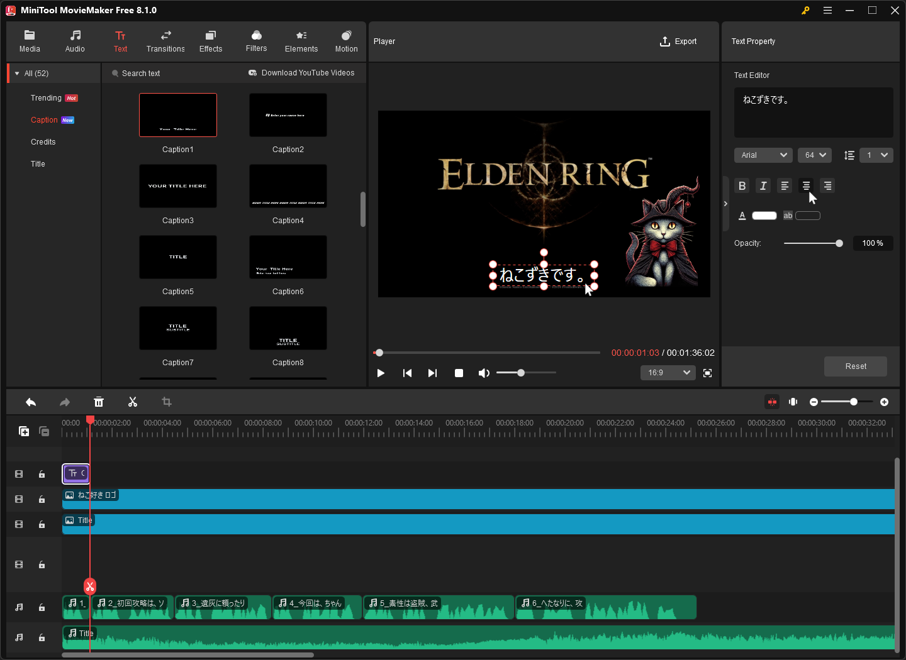Screen dimensions: 906x660
Task: Mute the player volume
Action: (483, 373)
